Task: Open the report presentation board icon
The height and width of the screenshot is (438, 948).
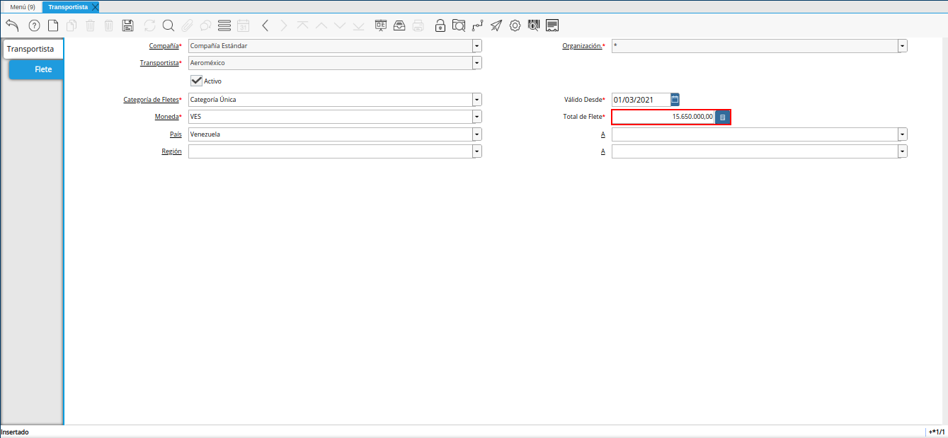Action: tap(381, 25)
